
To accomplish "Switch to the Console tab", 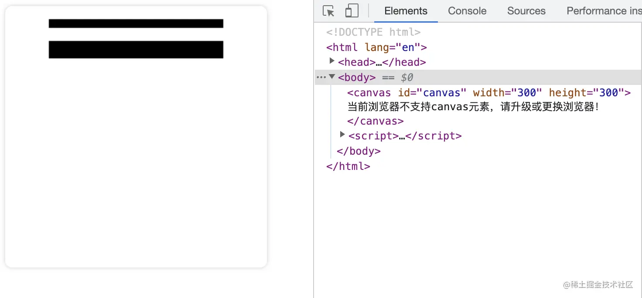I will [467, 11].
